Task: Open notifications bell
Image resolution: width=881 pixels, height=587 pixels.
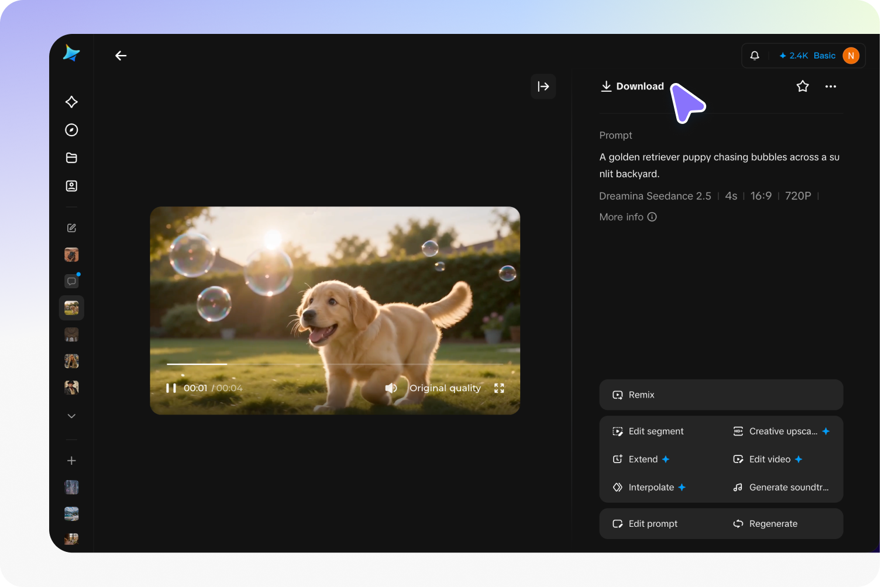Action: click(x=755, y=56)
